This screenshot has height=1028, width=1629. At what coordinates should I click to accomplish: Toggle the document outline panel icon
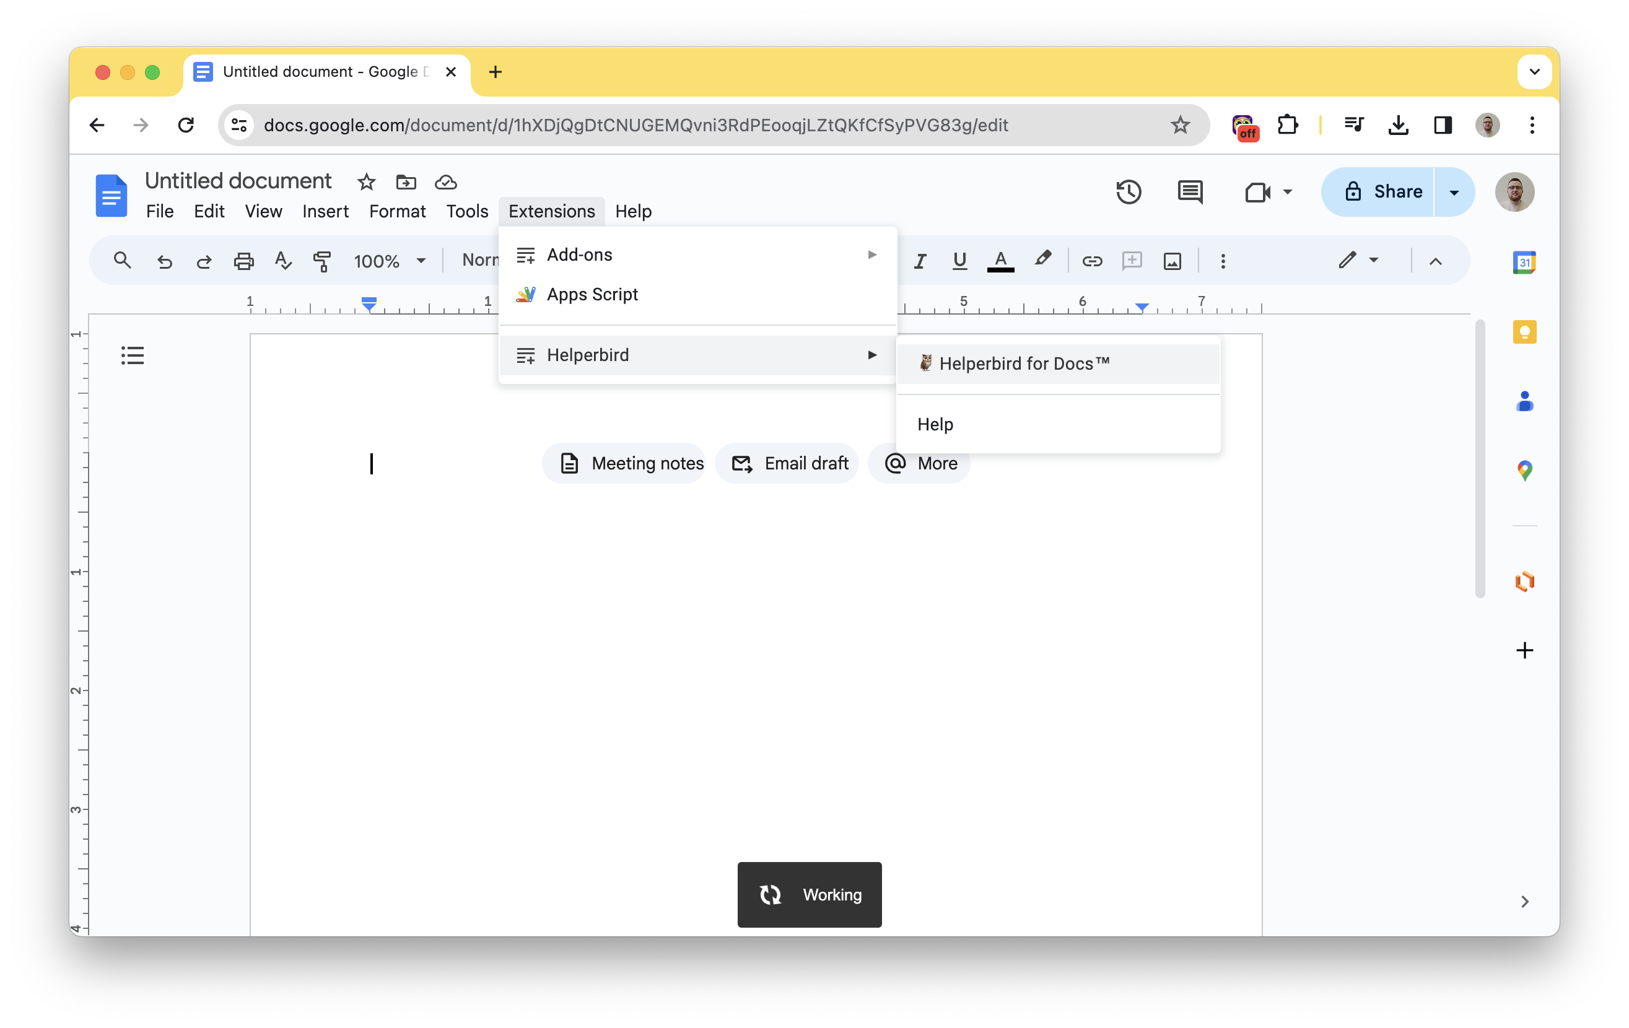pos(133,355)
